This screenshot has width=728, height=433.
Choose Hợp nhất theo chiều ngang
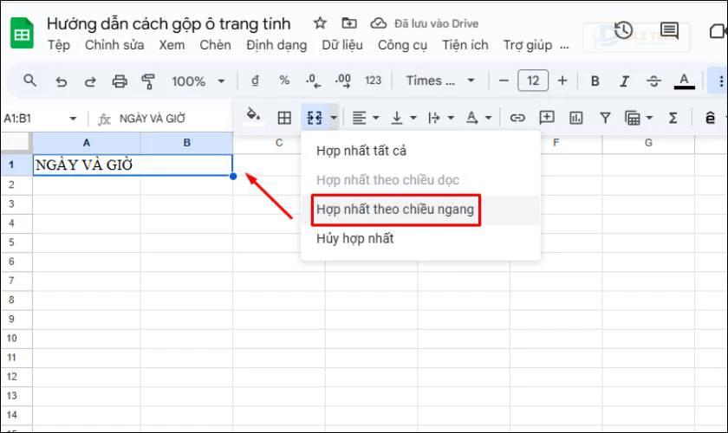pos(420,210)
